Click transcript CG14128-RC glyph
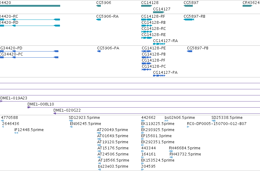The width and height of the screenshot is (260, 171). pos(147,32)
